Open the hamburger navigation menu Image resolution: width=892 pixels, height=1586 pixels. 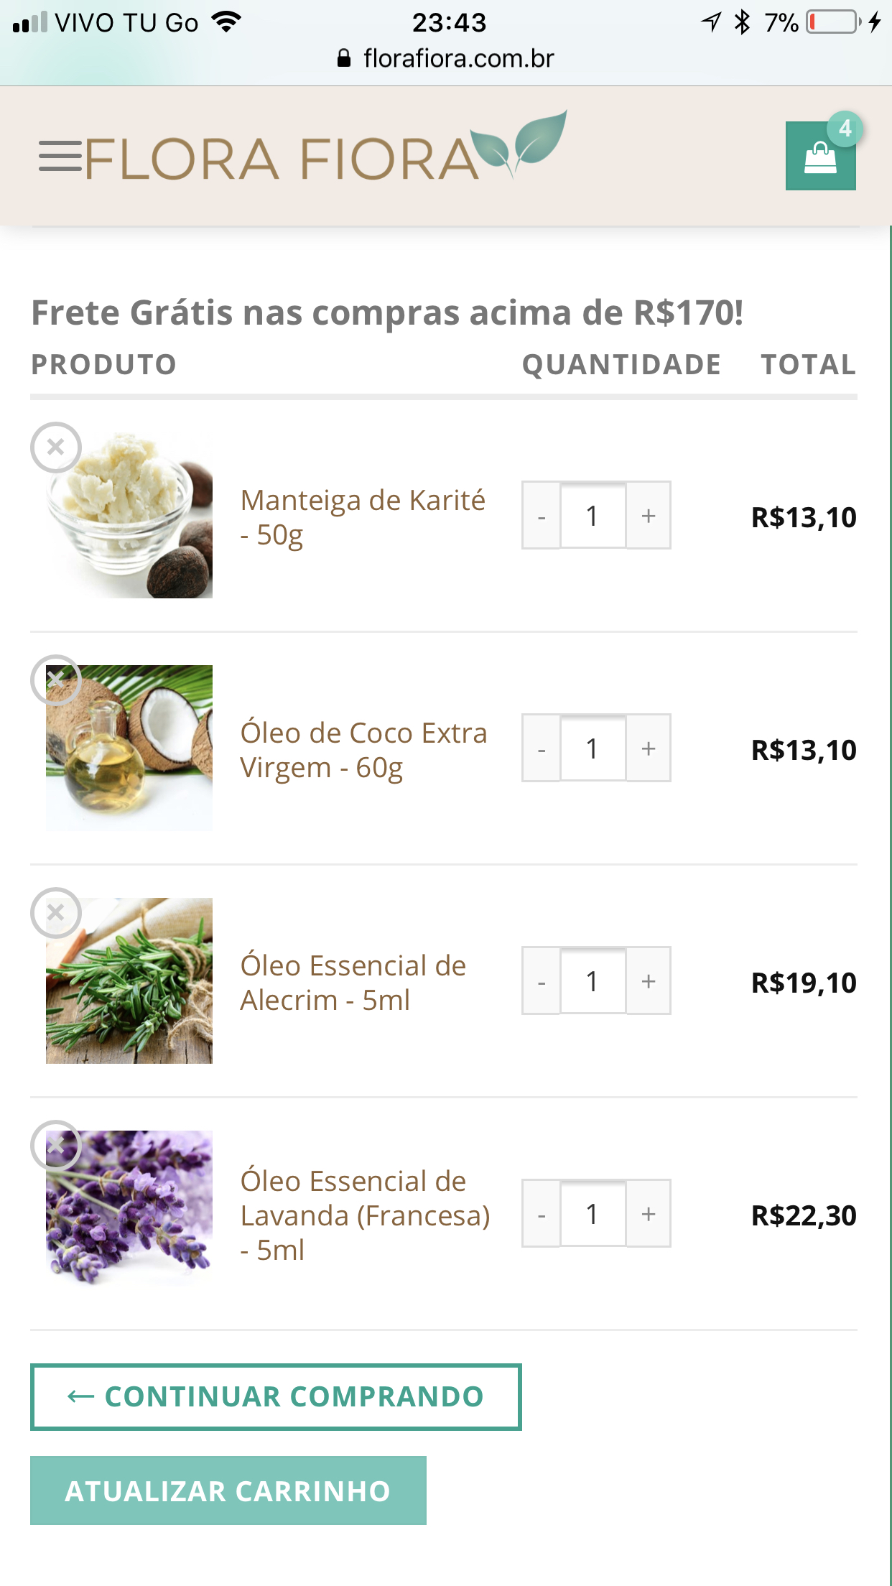[60, 157]
